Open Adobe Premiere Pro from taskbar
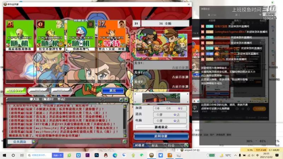 (87, 155)
